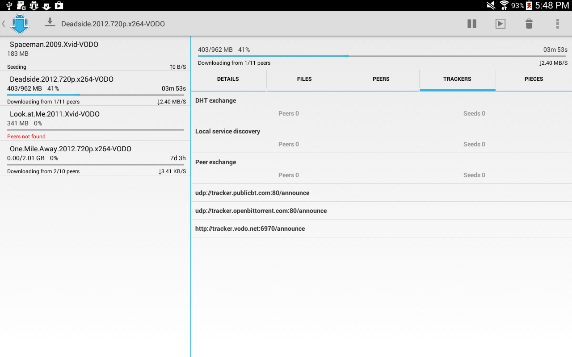Image resolution: width=572 pixels, height=357 pixels.
Task: Collapse detail view with the back chevron
Action: 4,24
